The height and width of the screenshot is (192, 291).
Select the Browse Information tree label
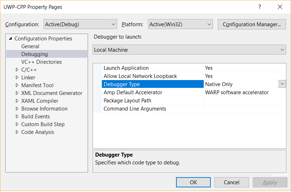coord(44,109)
